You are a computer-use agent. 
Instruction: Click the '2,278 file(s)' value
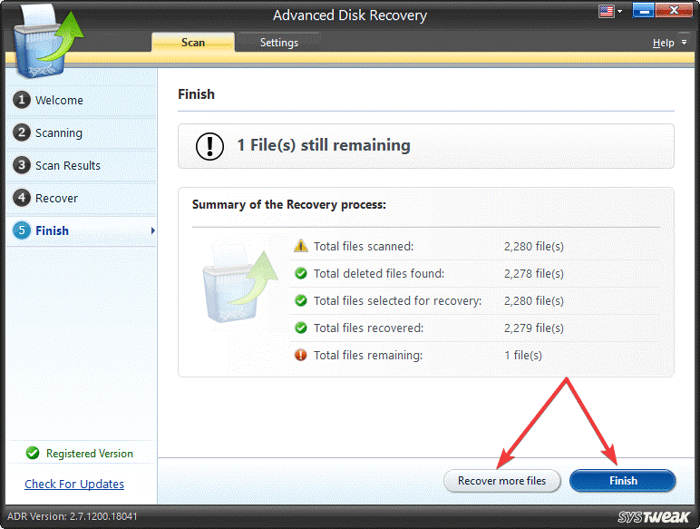coord(534,273)
